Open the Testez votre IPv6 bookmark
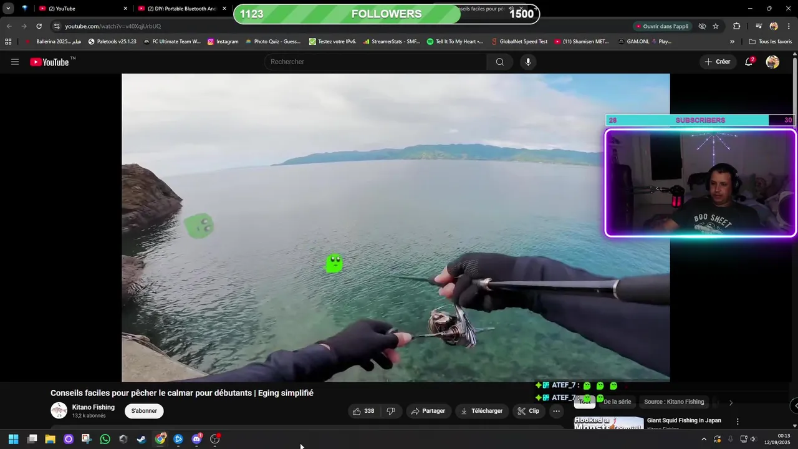Image resolution: width=798 pixels, height=449 pixels. click(x=333, y=42)
